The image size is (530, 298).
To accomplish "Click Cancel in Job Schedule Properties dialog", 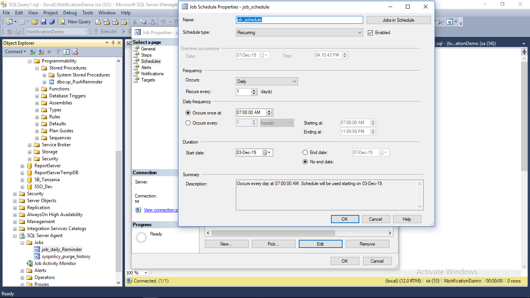I will (x=376, y=219).
